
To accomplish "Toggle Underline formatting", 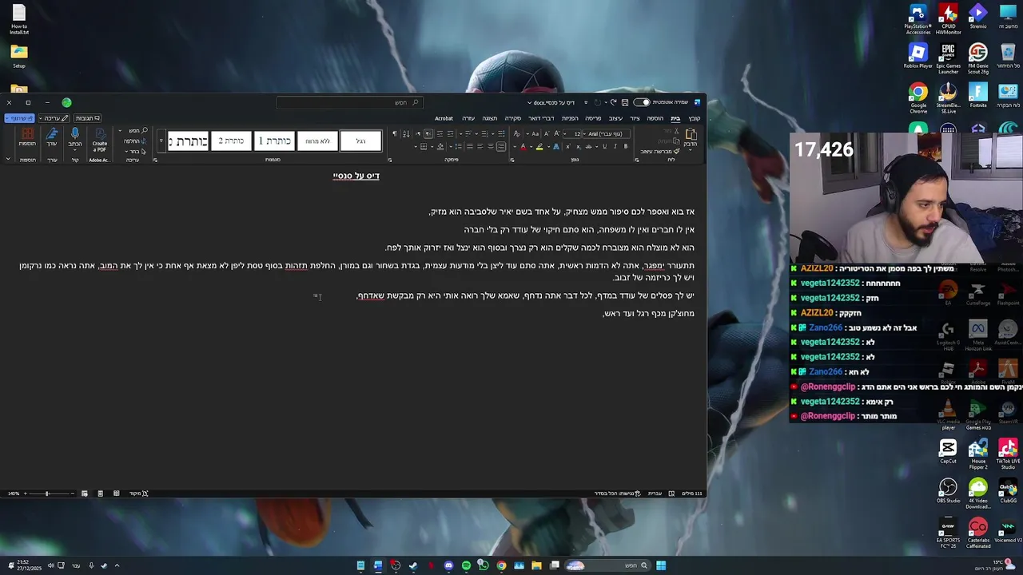I will click(x=604, y=147).
